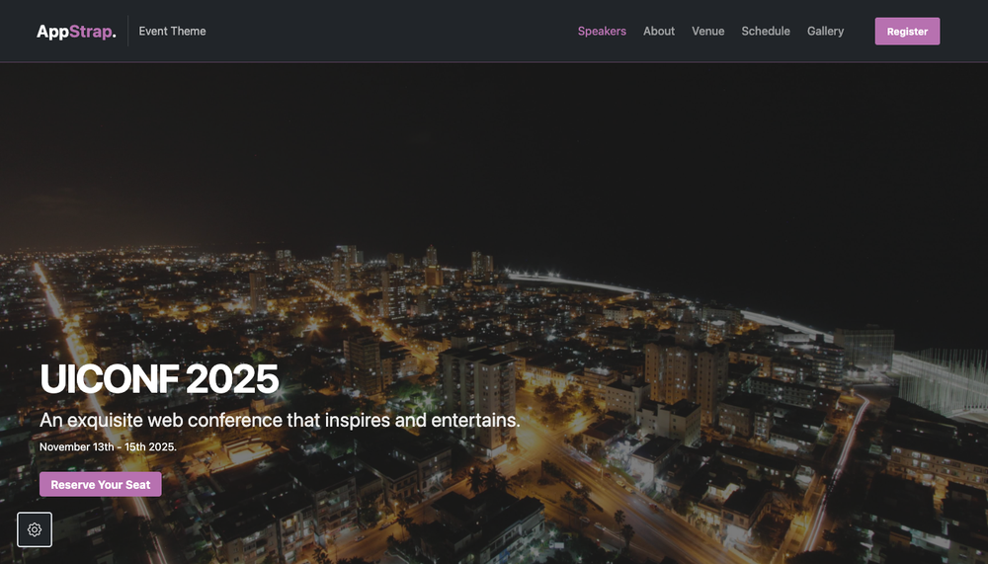Viewport: 988px width, 564px height.
Task: Click the exquisite web conference tagline
Action: tap(280, 421)
